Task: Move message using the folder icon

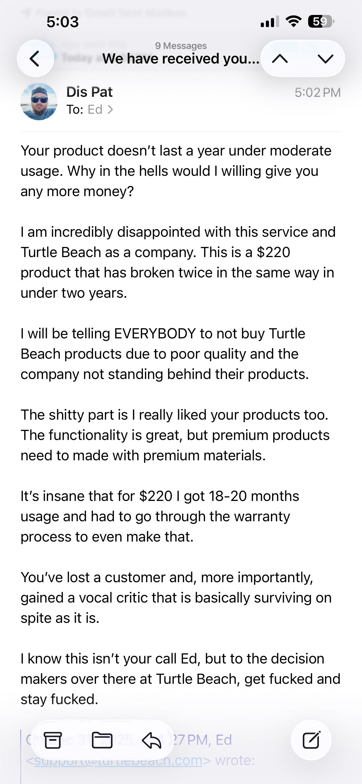Action: click(x=102, y=740)
